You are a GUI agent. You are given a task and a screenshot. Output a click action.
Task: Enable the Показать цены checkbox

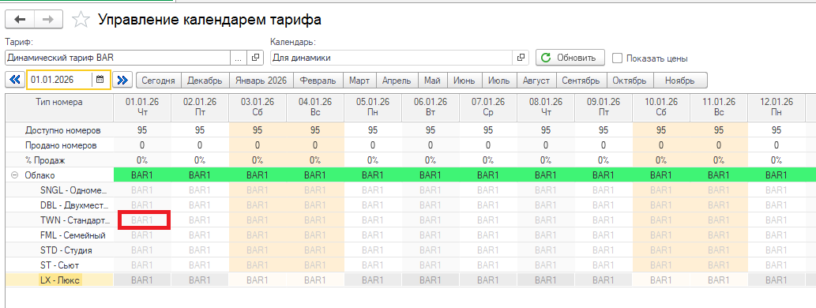click(x=617, y=58)
